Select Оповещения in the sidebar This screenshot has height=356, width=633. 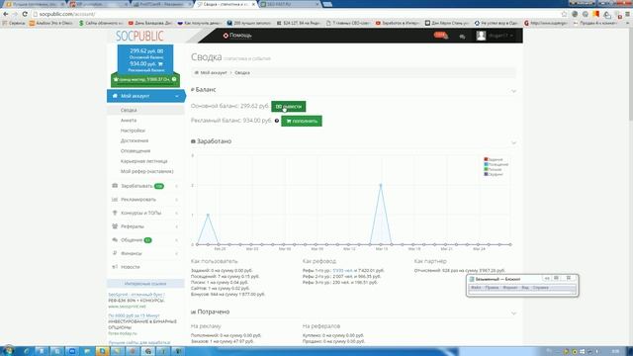pyautogui.click(x=136, y=150)
